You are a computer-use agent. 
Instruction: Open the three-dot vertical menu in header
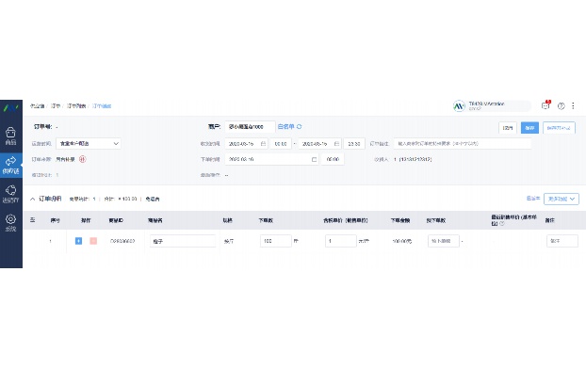[x=573, y=106]
